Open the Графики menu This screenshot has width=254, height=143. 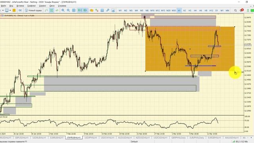coord(31,6)
